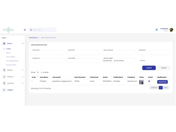Open the Menu sidebar item

[8, 53]
